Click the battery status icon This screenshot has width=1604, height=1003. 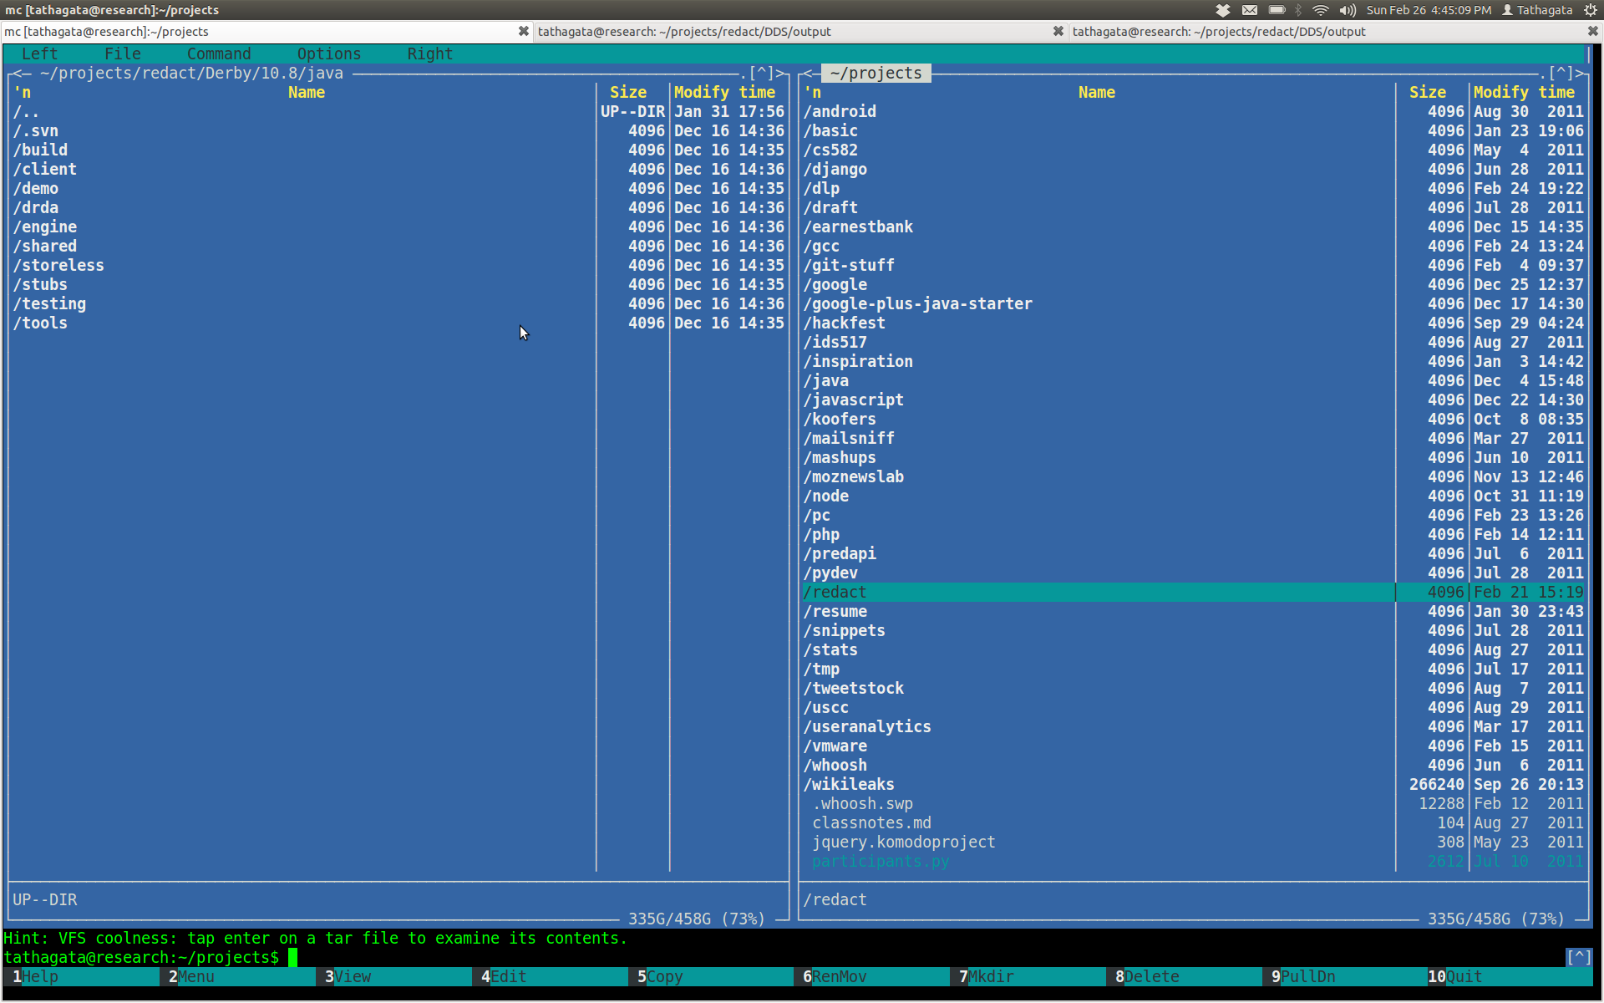tap(1277, 10)
